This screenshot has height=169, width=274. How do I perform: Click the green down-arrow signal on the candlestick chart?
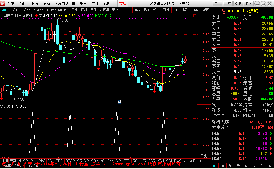pos(49,29)
